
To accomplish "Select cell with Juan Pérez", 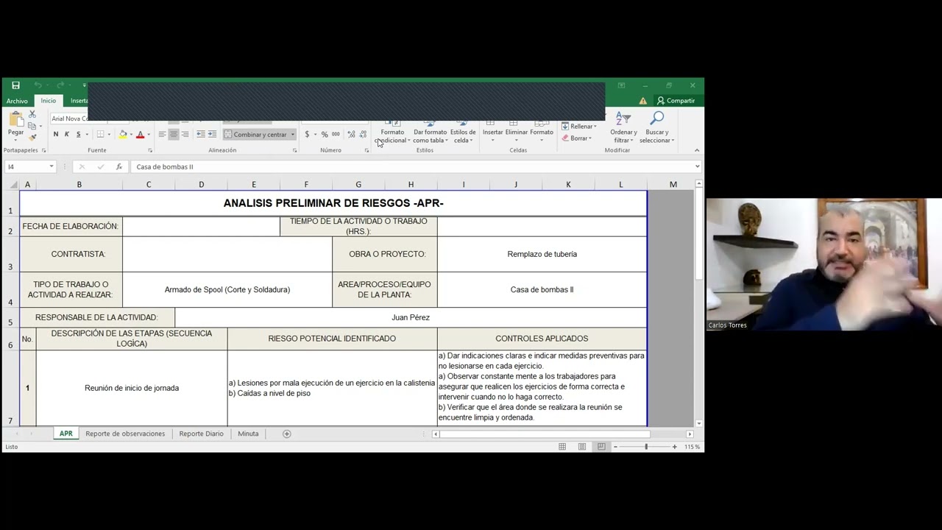I will pos(411,317).
